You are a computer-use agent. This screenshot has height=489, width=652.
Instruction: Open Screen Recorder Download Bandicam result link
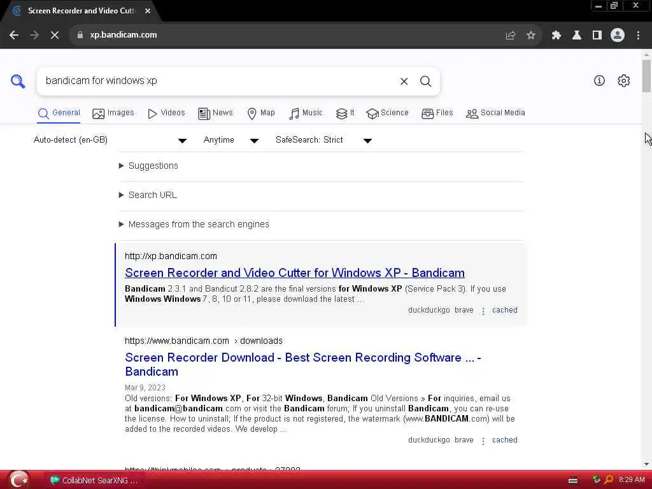(x=302, y=364)
